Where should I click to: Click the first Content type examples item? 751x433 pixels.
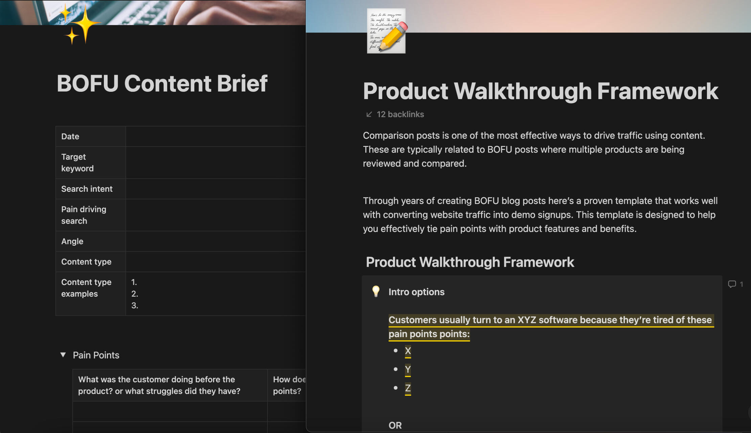[x=135, y=282]
